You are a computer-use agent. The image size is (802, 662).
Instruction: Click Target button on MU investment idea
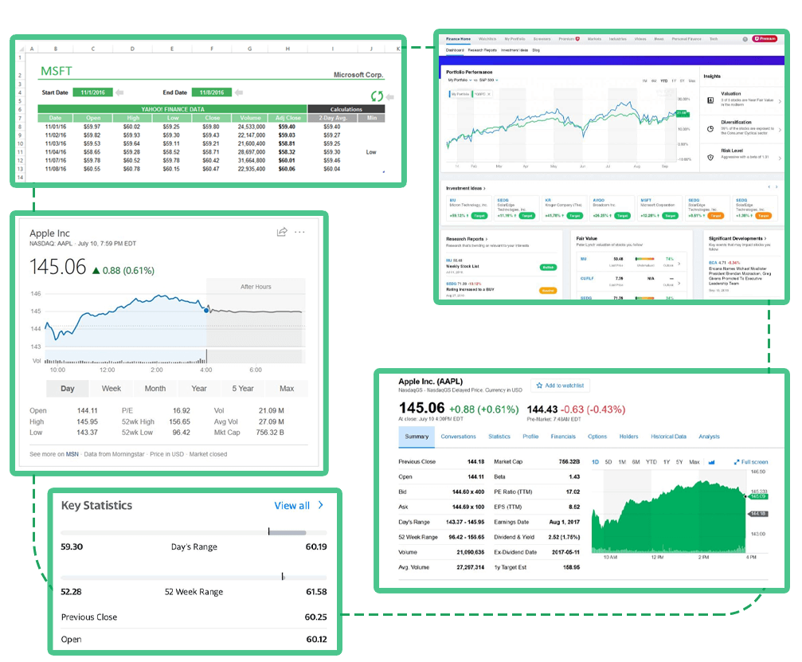(479, 216)
